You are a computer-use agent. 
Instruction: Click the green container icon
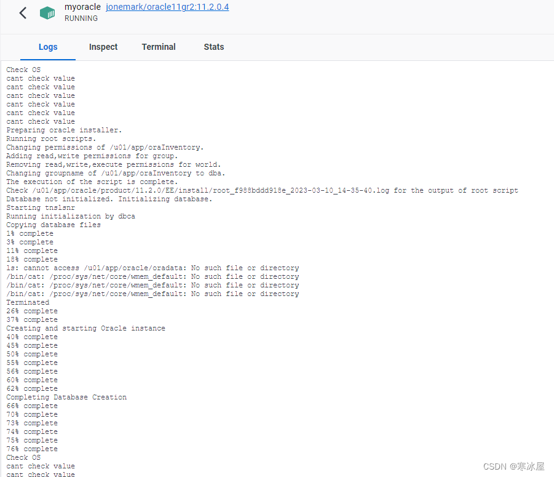(47, 13)
